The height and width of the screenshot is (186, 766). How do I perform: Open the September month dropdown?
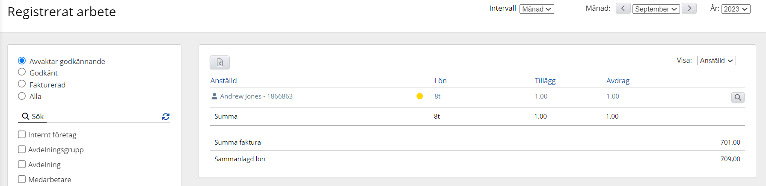pyautogui.click(x=656, y=9)
